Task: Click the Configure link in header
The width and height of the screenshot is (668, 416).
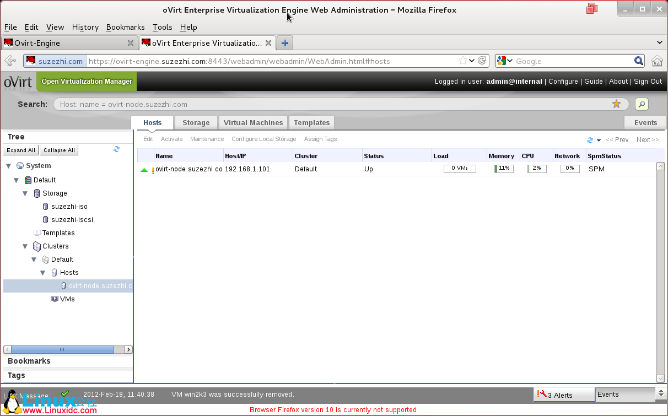Action: click(x=563, y=82)
